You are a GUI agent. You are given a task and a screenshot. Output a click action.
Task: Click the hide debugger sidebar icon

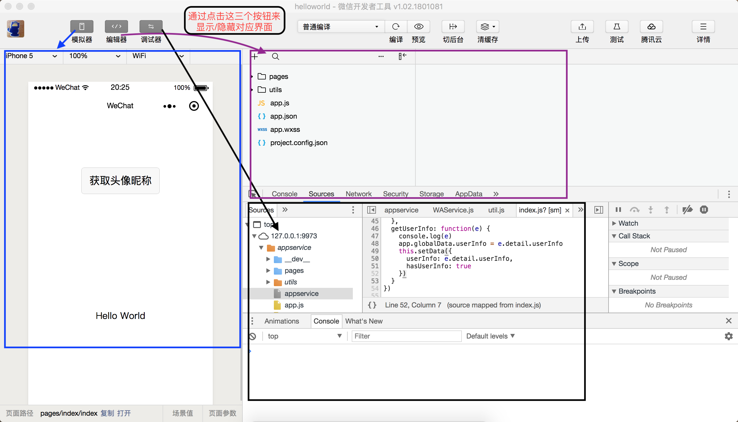click(599, 210)
